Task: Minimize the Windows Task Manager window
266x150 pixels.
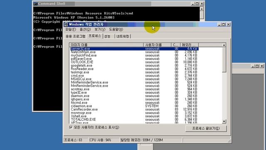Action: click(x=219, y=25)
